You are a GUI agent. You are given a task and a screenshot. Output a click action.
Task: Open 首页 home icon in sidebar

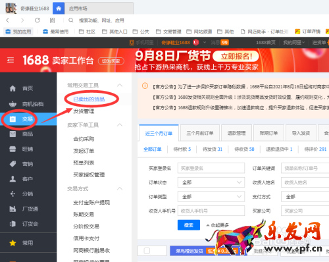13,88
